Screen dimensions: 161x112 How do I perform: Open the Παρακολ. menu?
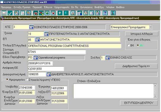[37, 7]
